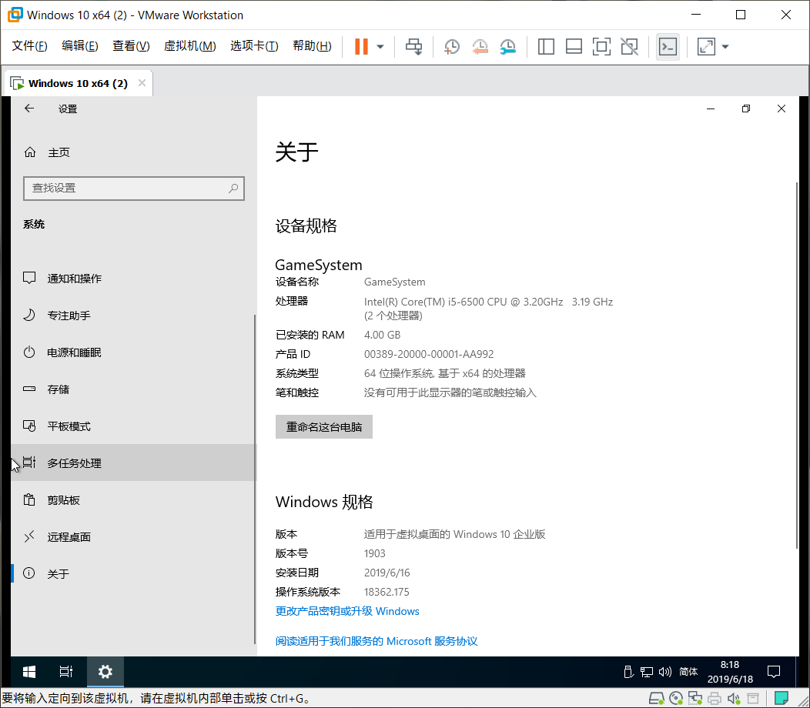Open 更改产品密钥或升级 Windows link
The height and width of the screenshot is (708, 810).
pos(347,611)
